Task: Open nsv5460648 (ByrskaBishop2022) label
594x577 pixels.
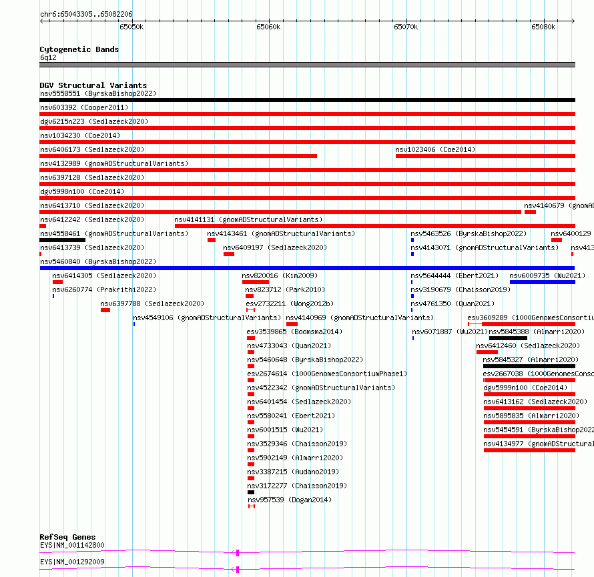Action: (305, 360)
